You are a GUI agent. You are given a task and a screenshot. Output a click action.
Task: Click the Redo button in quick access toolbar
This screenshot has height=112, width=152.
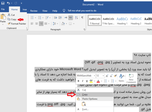(x=16, y=3)
